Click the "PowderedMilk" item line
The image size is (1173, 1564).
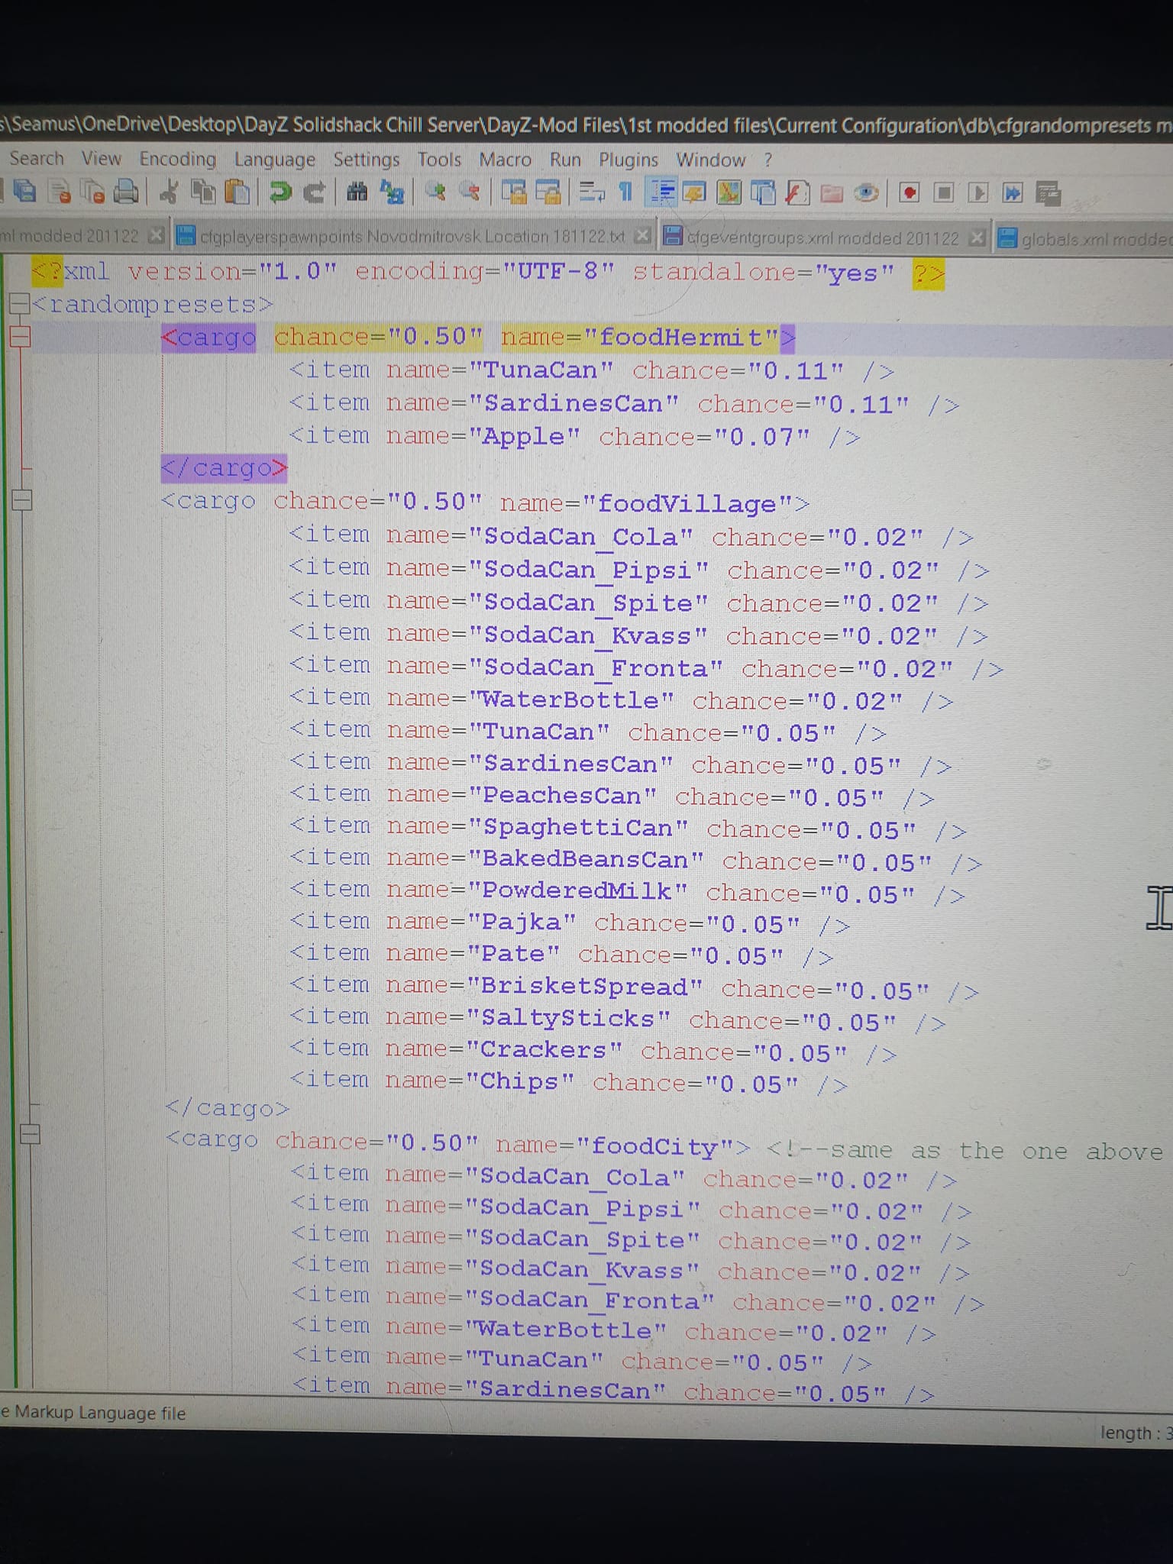point(628,892)
